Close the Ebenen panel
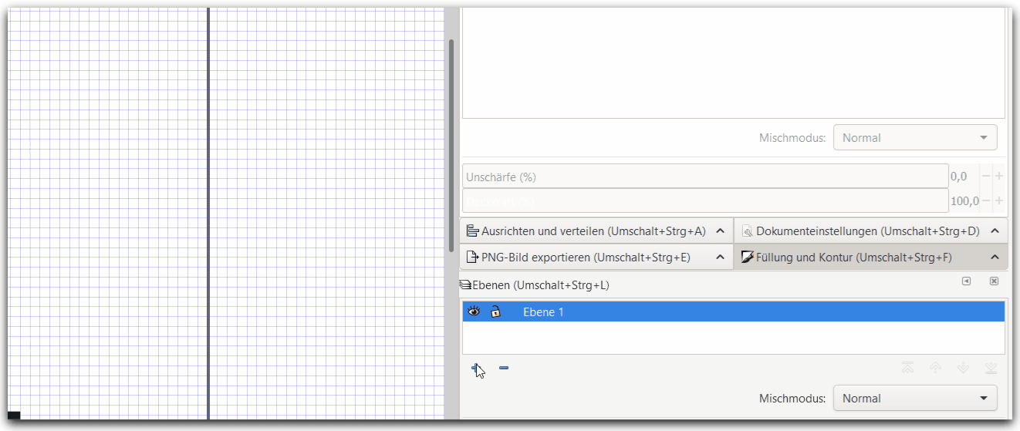 [994, 281]
